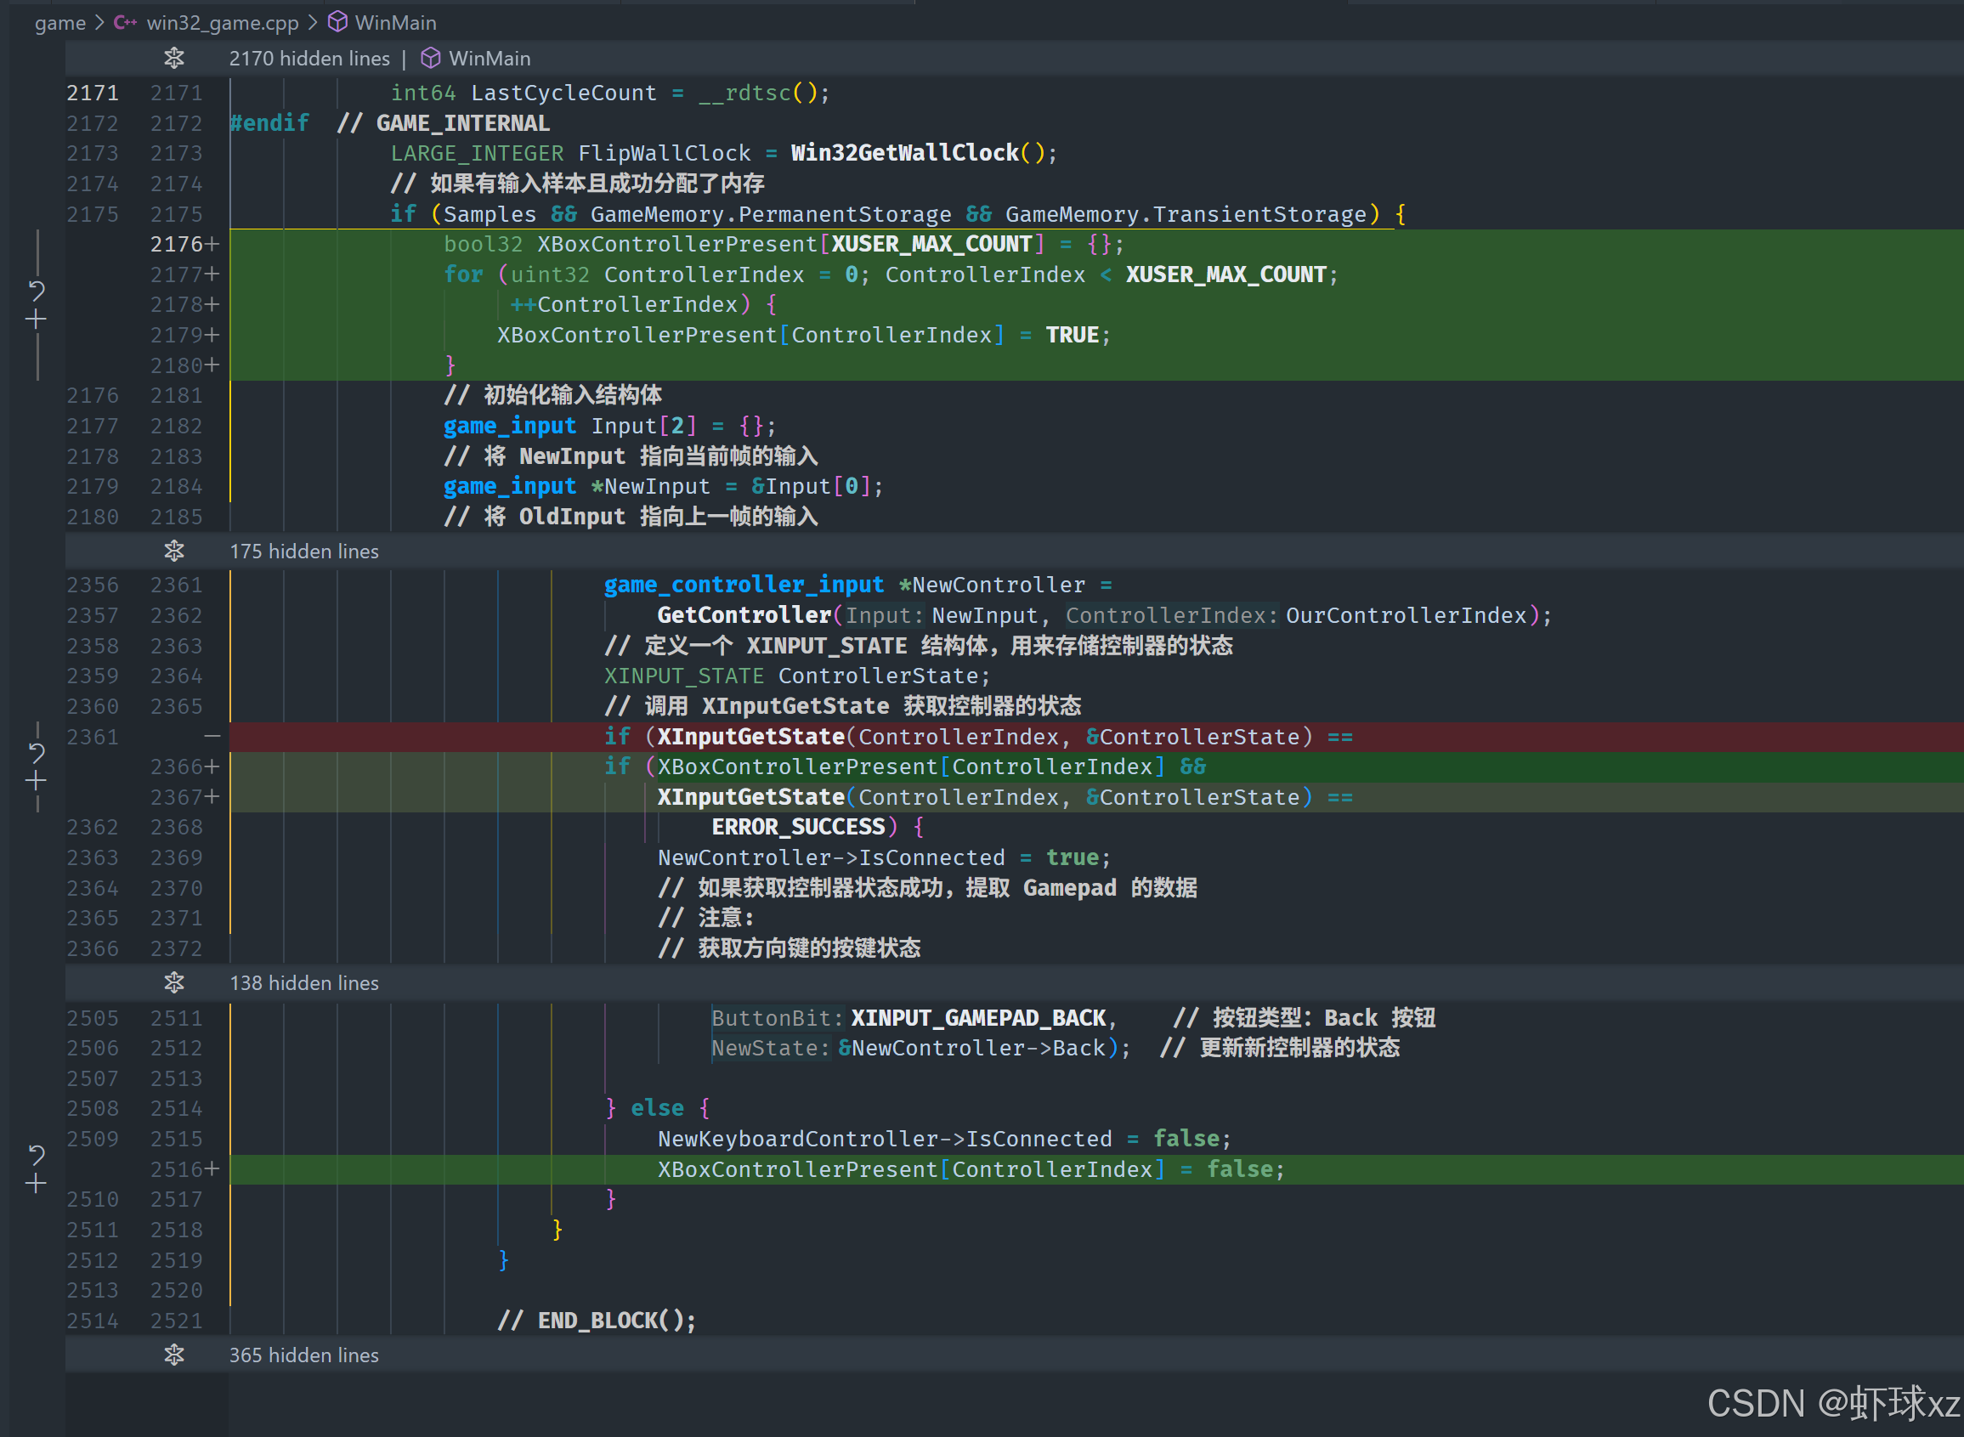Stage the added block at lines 2176-2180
Viewport: 1964px width, 1437px height.
tap(37, 320)
